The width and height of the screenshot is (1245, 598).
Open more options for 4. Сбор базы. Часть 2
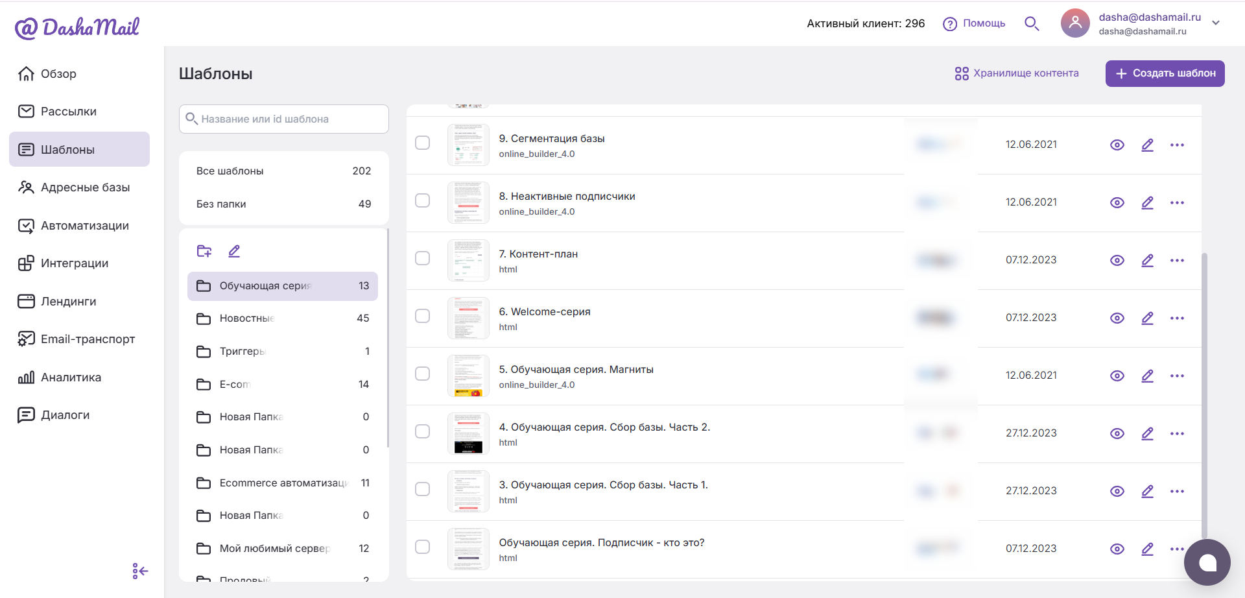(1177, 434)
